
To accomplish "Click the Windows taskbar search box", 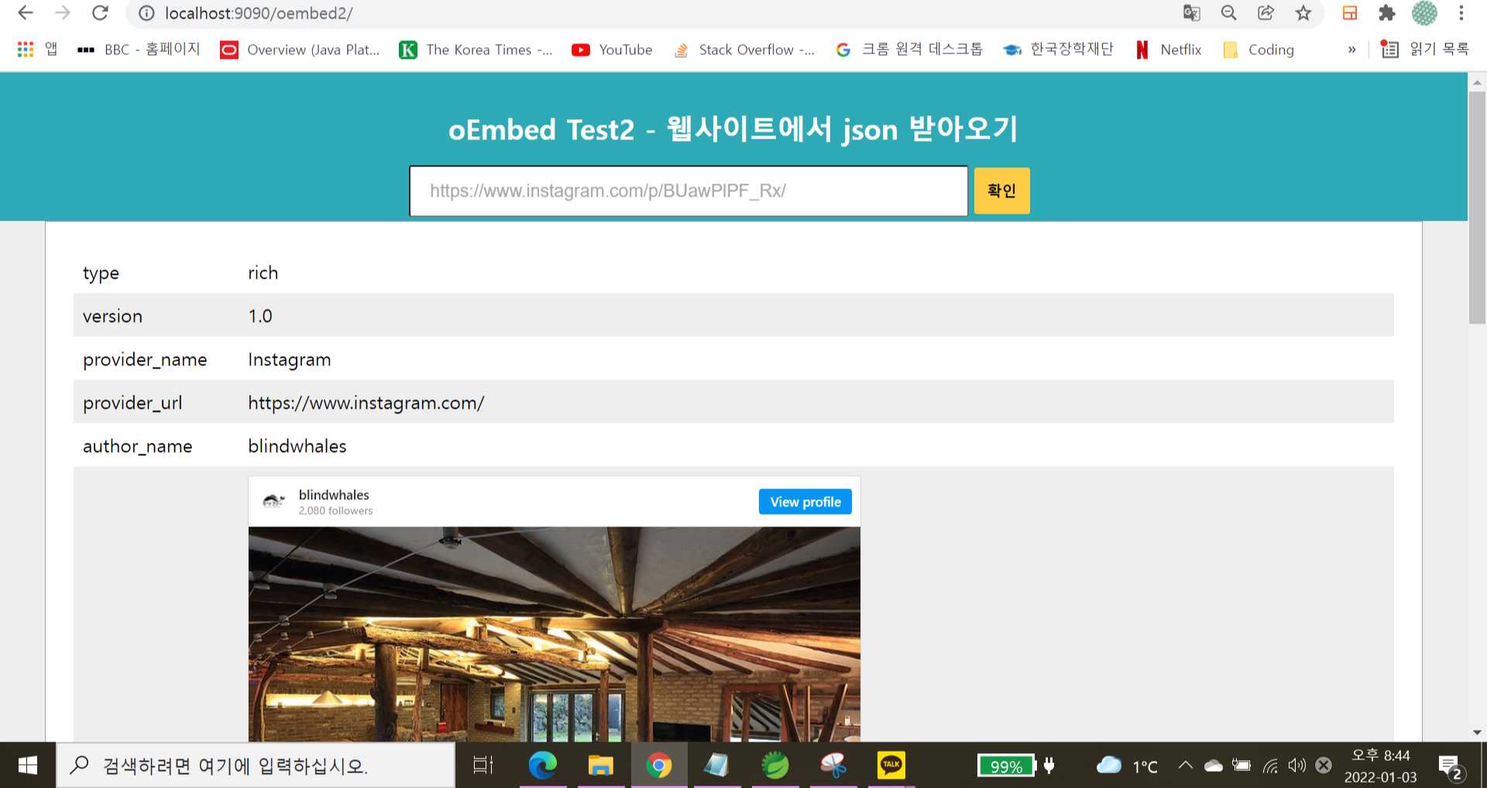I will [256, 766].
